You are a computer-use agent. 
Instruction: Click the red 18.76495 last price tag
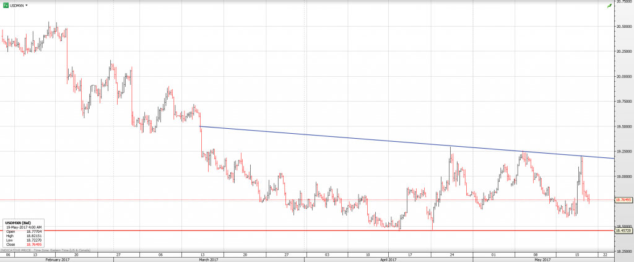[x=623, y=200]
